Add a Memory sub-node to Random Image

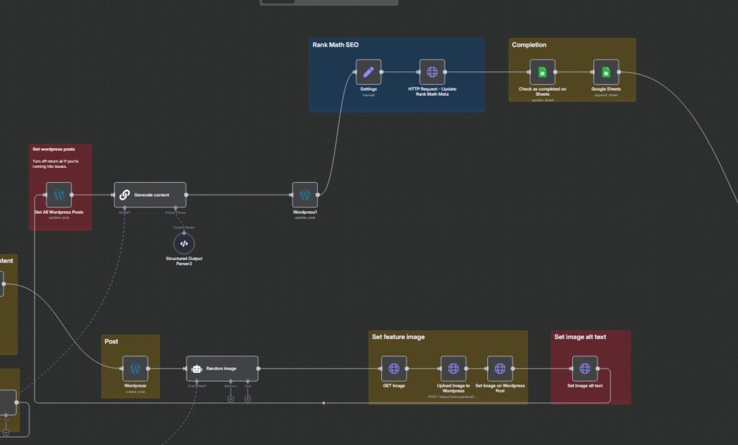tap(231, 398)
